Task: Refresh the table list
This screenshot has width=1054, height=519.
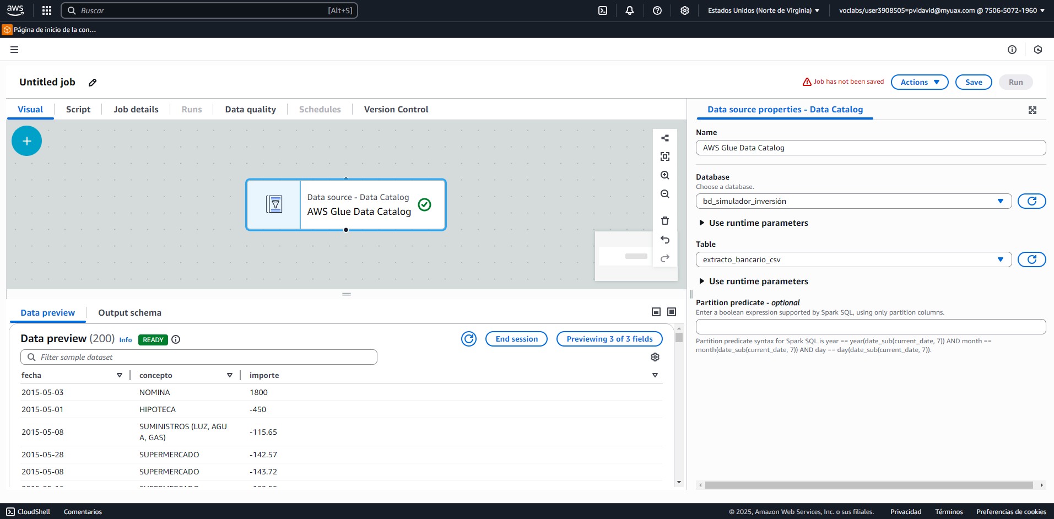Action: coord(1032,259)
